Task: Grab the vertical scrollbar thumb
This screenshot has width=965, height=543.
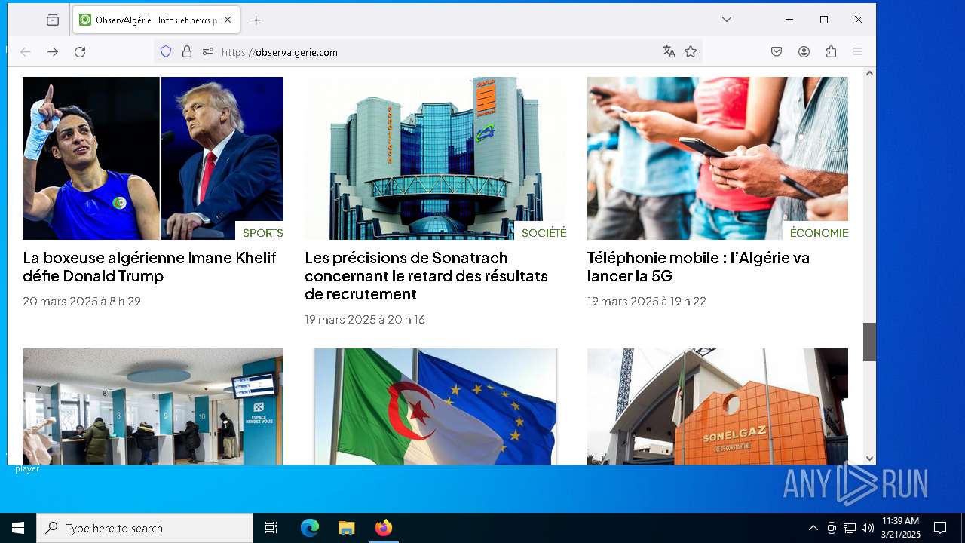Action: [869, 342]
